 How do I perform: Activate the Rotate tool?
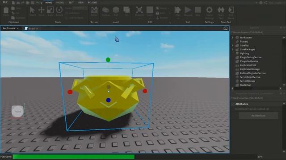coord(59,10)
